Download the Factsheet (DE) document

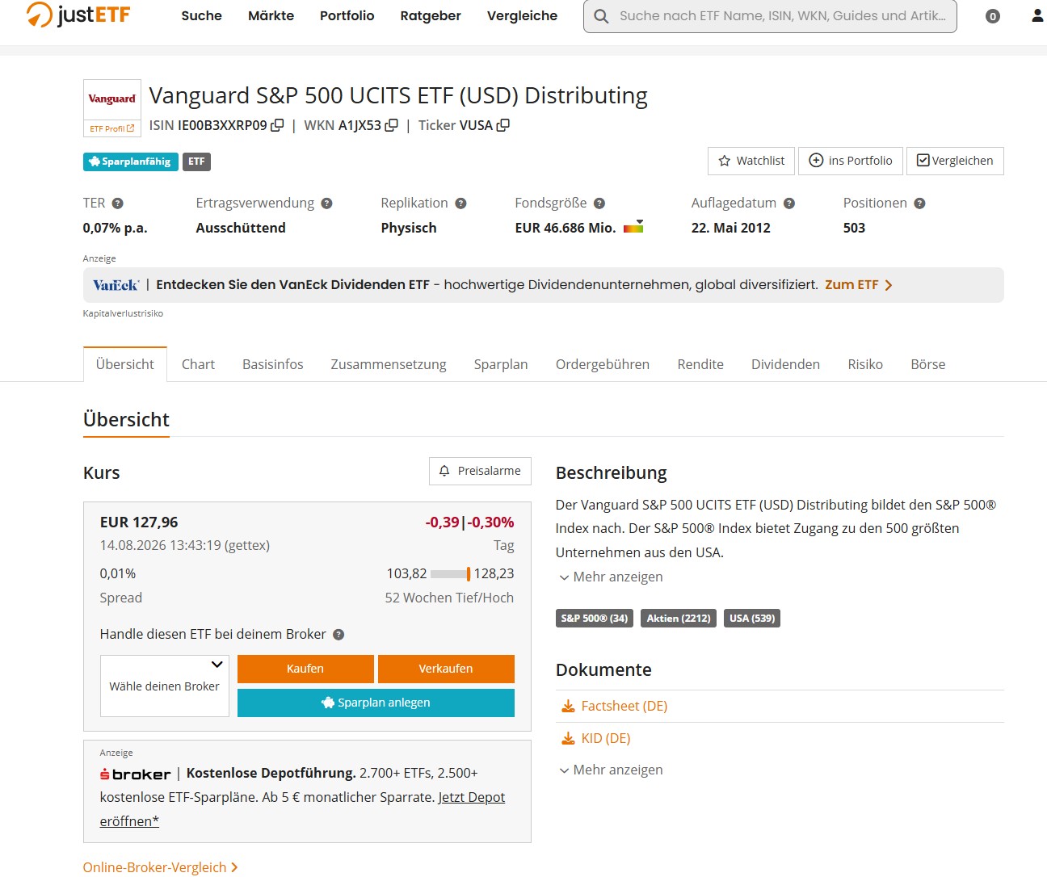[614, 706]
